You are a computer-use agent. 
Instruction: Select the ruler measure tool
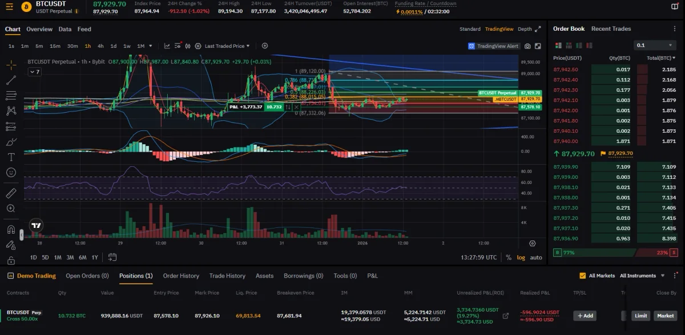click(x=11, y=193)
